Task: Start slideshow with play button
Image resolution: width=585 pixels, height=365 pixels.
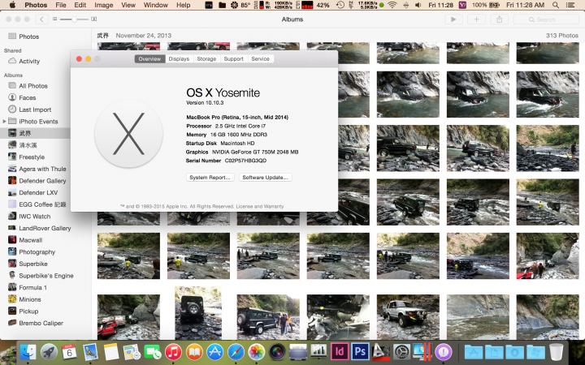Action: [453, 19]
